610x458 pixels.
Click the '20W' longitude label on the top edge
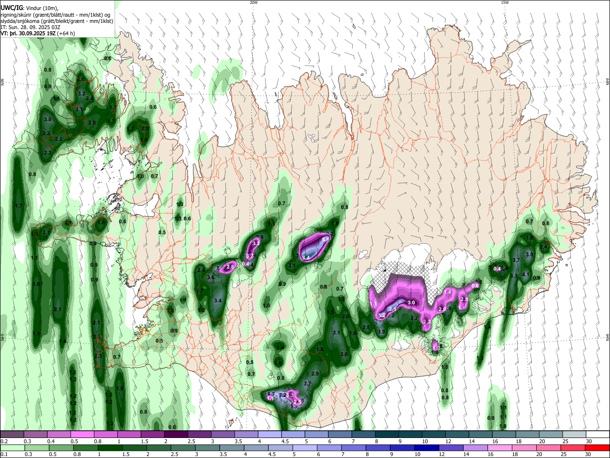[x=254, y=2]
